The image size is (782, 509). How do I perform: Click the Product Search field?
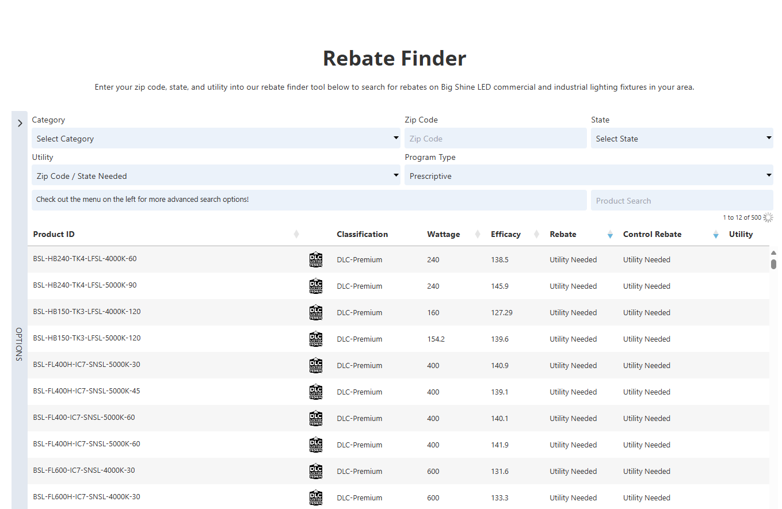coord(682,200)
